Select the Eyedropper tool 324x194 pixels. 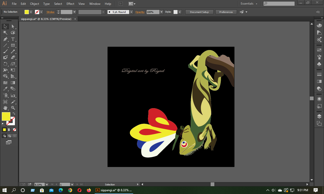(5, 89)
